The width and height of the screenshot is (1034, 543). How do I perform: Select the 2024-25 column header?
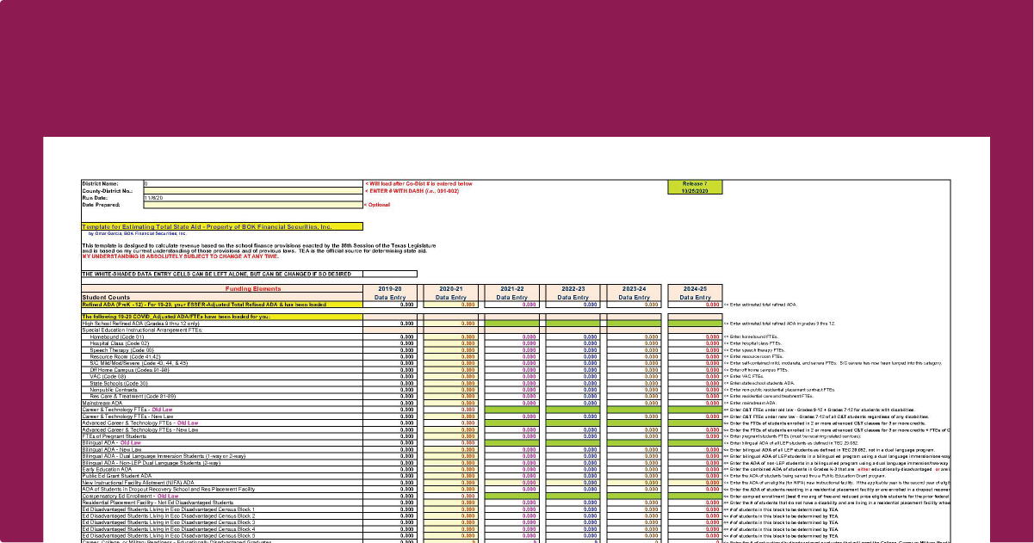(695, 289)
